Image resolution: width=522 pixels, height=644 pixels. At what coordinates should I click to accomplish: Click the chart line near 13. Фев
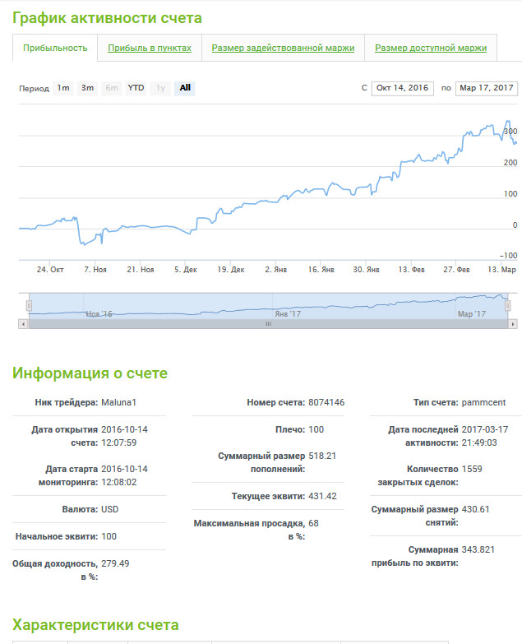pyautogui.click(x=411, y=161)
